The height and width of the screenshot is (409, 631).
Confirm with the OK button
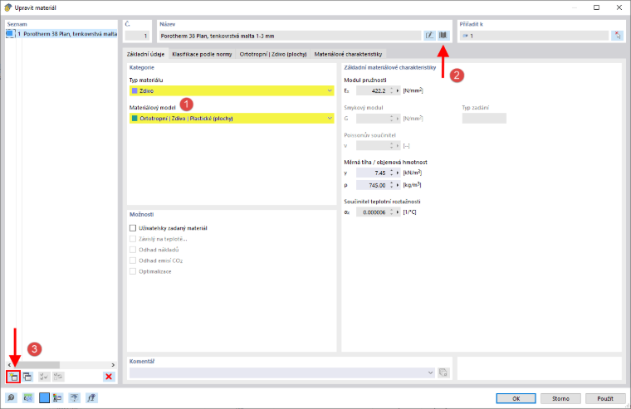pyautogui.click(x=516, y=398)
